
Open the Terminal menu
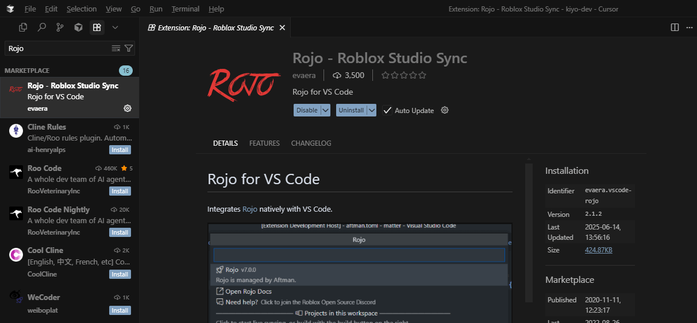[x=186, y=9]
